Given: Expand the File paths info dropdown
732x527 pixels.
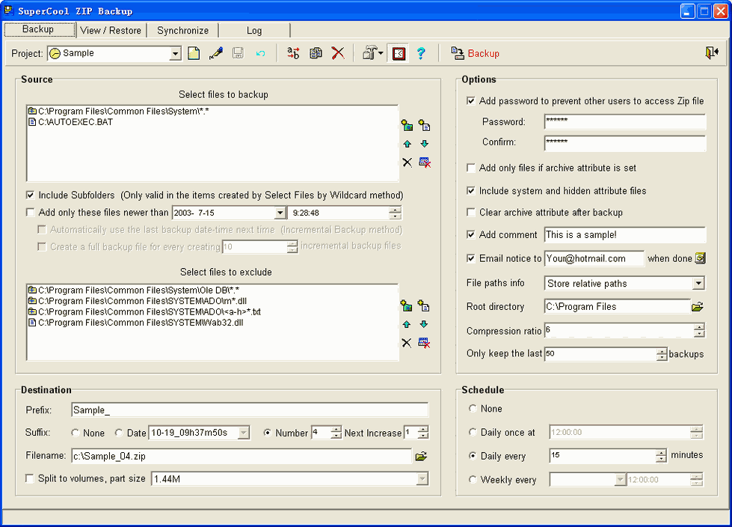Looking at the screenshot, I should [x=698, y=284].
